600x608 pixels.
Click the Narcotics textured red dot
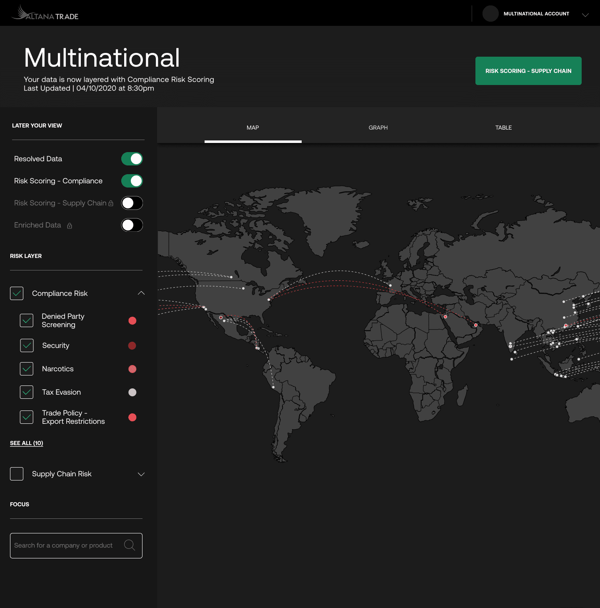tap(132, 369)
